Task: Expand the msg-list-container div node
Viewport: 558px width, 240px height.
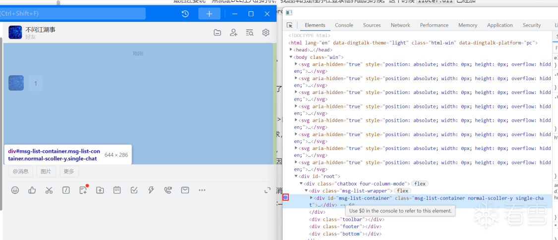Action: click(312, 198)
